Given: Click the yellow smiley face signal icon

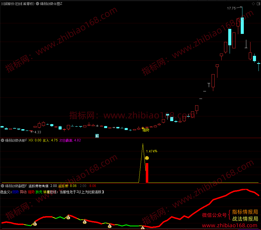Looking at the screenshot, I should pyautogui.click(x=147, y=158).
